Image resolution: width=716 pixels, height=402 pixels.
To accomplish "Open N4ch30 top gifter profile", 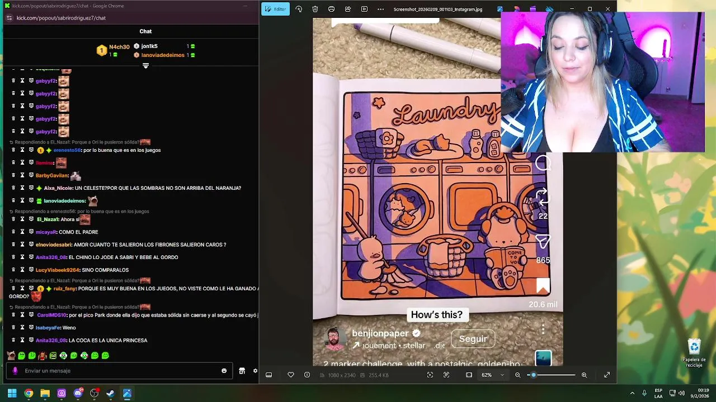I will coord(119,47).
